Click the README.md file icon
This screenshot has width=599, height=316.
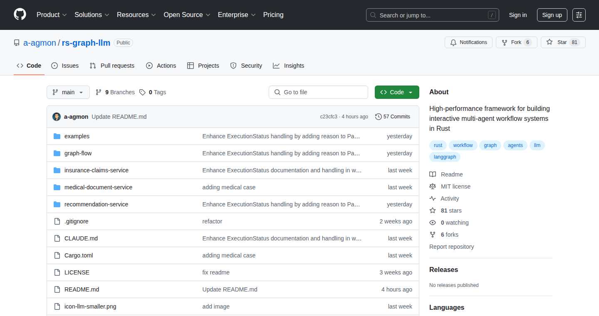click(x=57, y=289)
